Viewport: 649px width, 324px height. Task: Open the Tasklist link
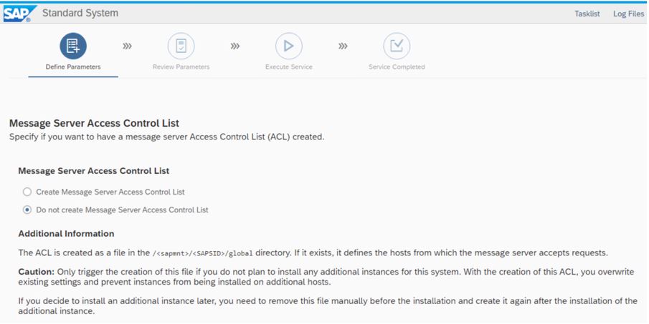click(587, 14)
